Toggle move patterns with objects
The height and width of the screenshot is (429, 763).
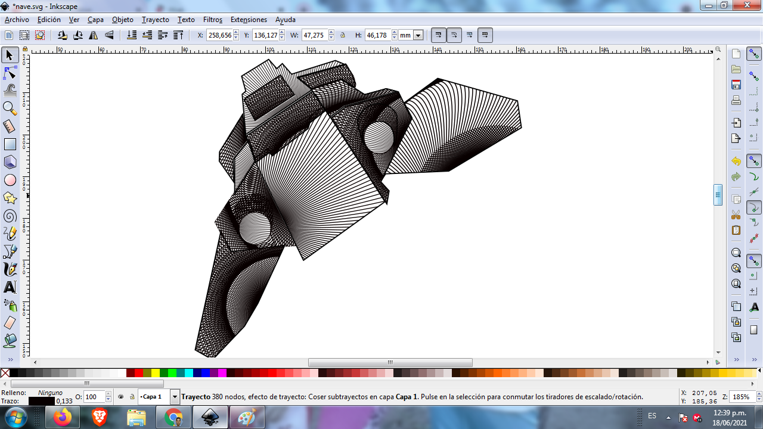[x=485, y=35]
